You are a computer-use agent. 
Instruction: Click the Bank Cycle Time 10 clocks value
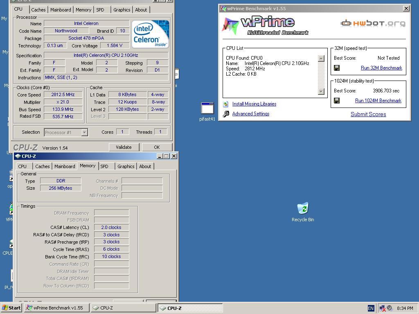pyautogui.click(x=111, y=256)
